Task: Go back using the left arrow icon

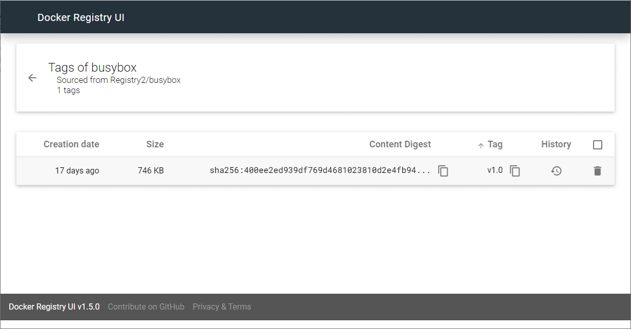Action: coord(32,78)
